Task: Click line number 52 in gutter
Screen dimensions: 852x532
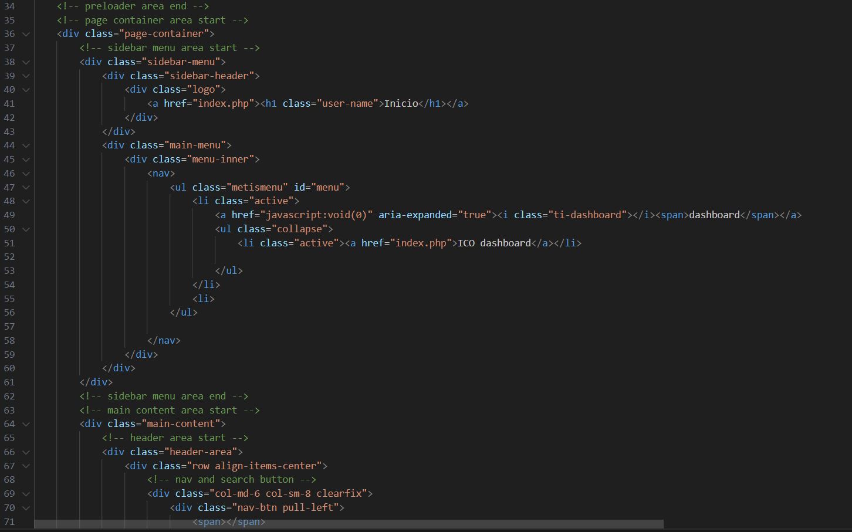Action: pyautogui.click(x=9, y=257)
